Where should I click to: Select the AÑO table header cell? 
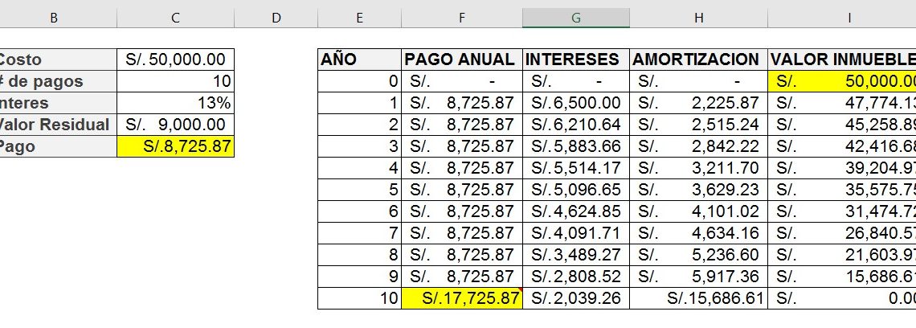pos(359,59)
